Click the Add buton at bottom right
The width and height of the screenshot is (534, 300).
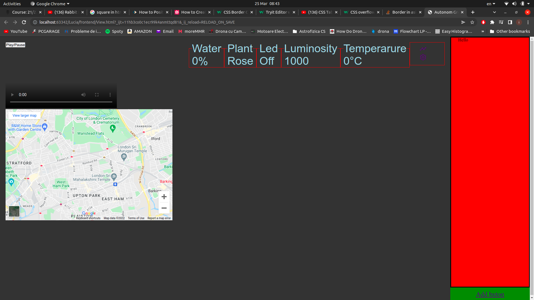coord(489,294)
